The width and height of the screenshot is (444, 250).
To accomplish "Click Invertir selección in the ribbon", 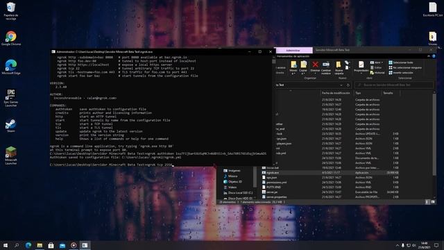I will click(x=401, y=73).
